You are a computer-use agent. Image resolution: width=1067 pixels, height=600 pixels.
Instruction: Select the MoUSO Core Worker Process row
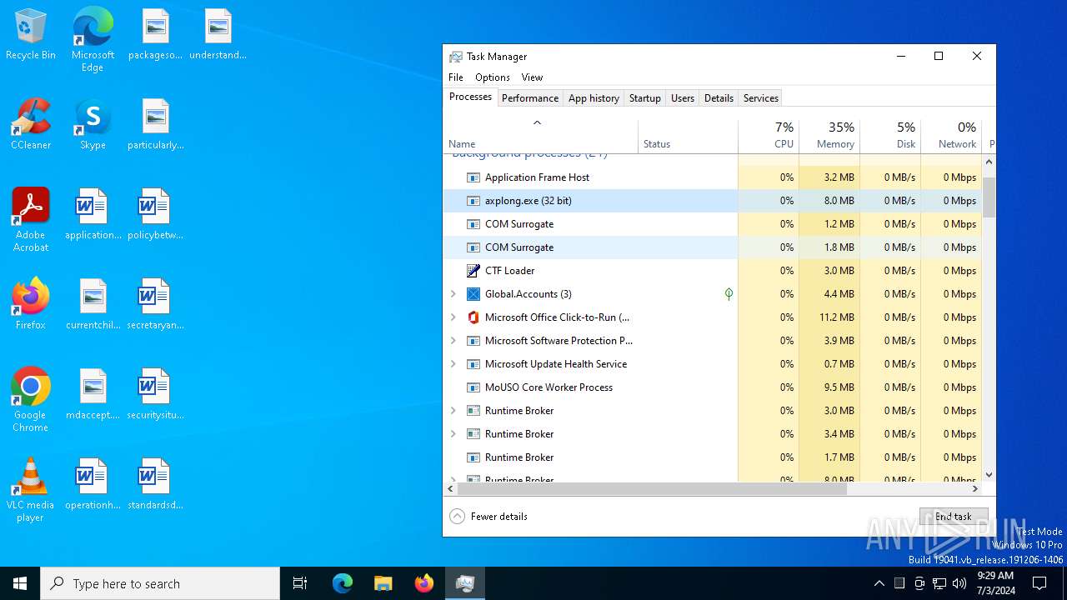tap(713, 387)
